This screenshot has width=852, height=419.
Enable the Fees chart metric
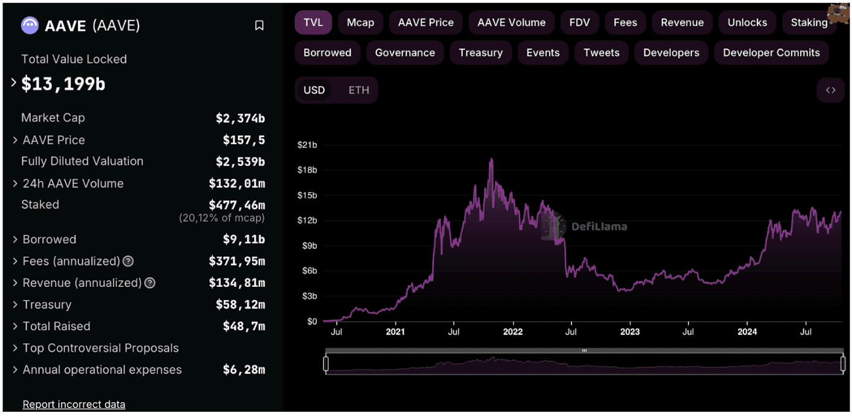point(625,23)
